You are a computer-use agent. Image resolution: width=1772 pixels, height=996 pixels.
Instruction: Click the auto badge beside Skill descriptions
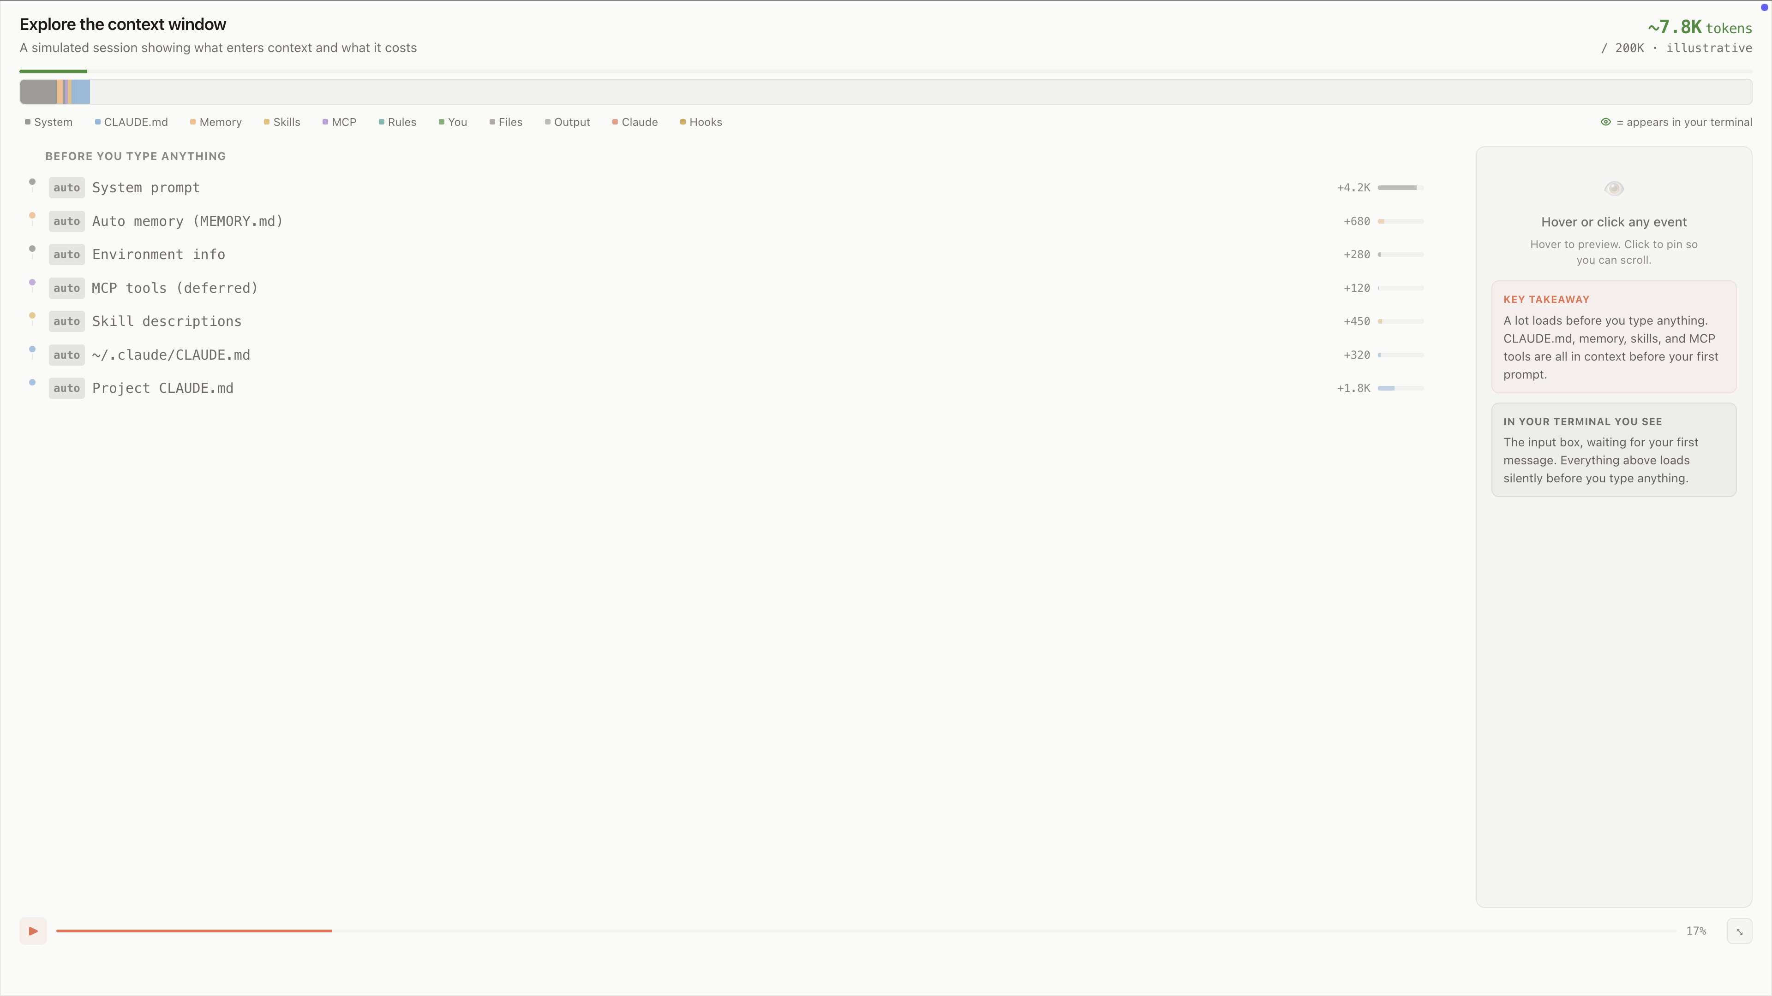tap(67, 321)
